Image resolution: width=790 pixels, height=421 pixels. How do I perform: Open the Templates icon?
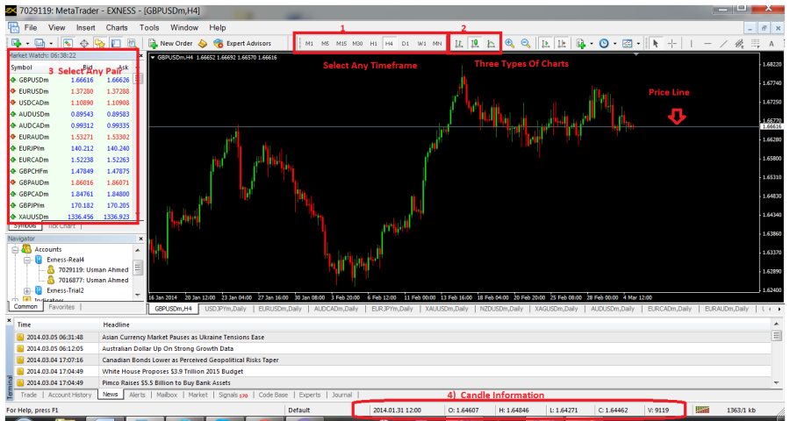pyautogui.click(x=627, y=44)
